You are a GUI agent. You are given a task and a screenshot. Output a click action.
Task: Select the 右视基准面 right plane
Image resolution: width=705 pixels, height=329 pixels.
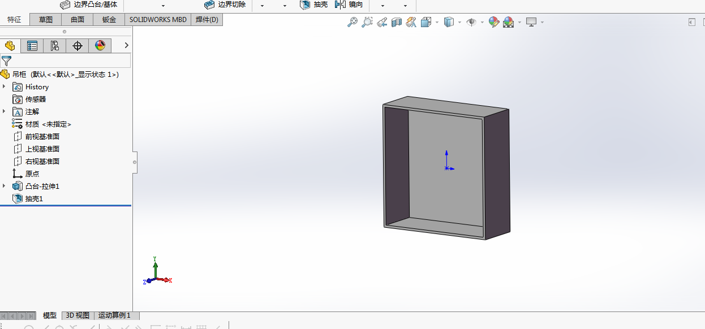pyautogui.click(x=36, y=162)
